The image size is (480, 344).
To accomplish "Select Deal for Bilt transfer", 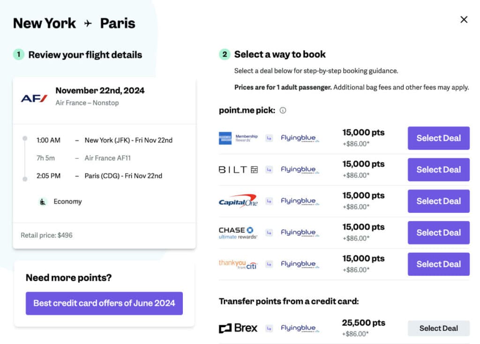I will [x=438, y=170].
